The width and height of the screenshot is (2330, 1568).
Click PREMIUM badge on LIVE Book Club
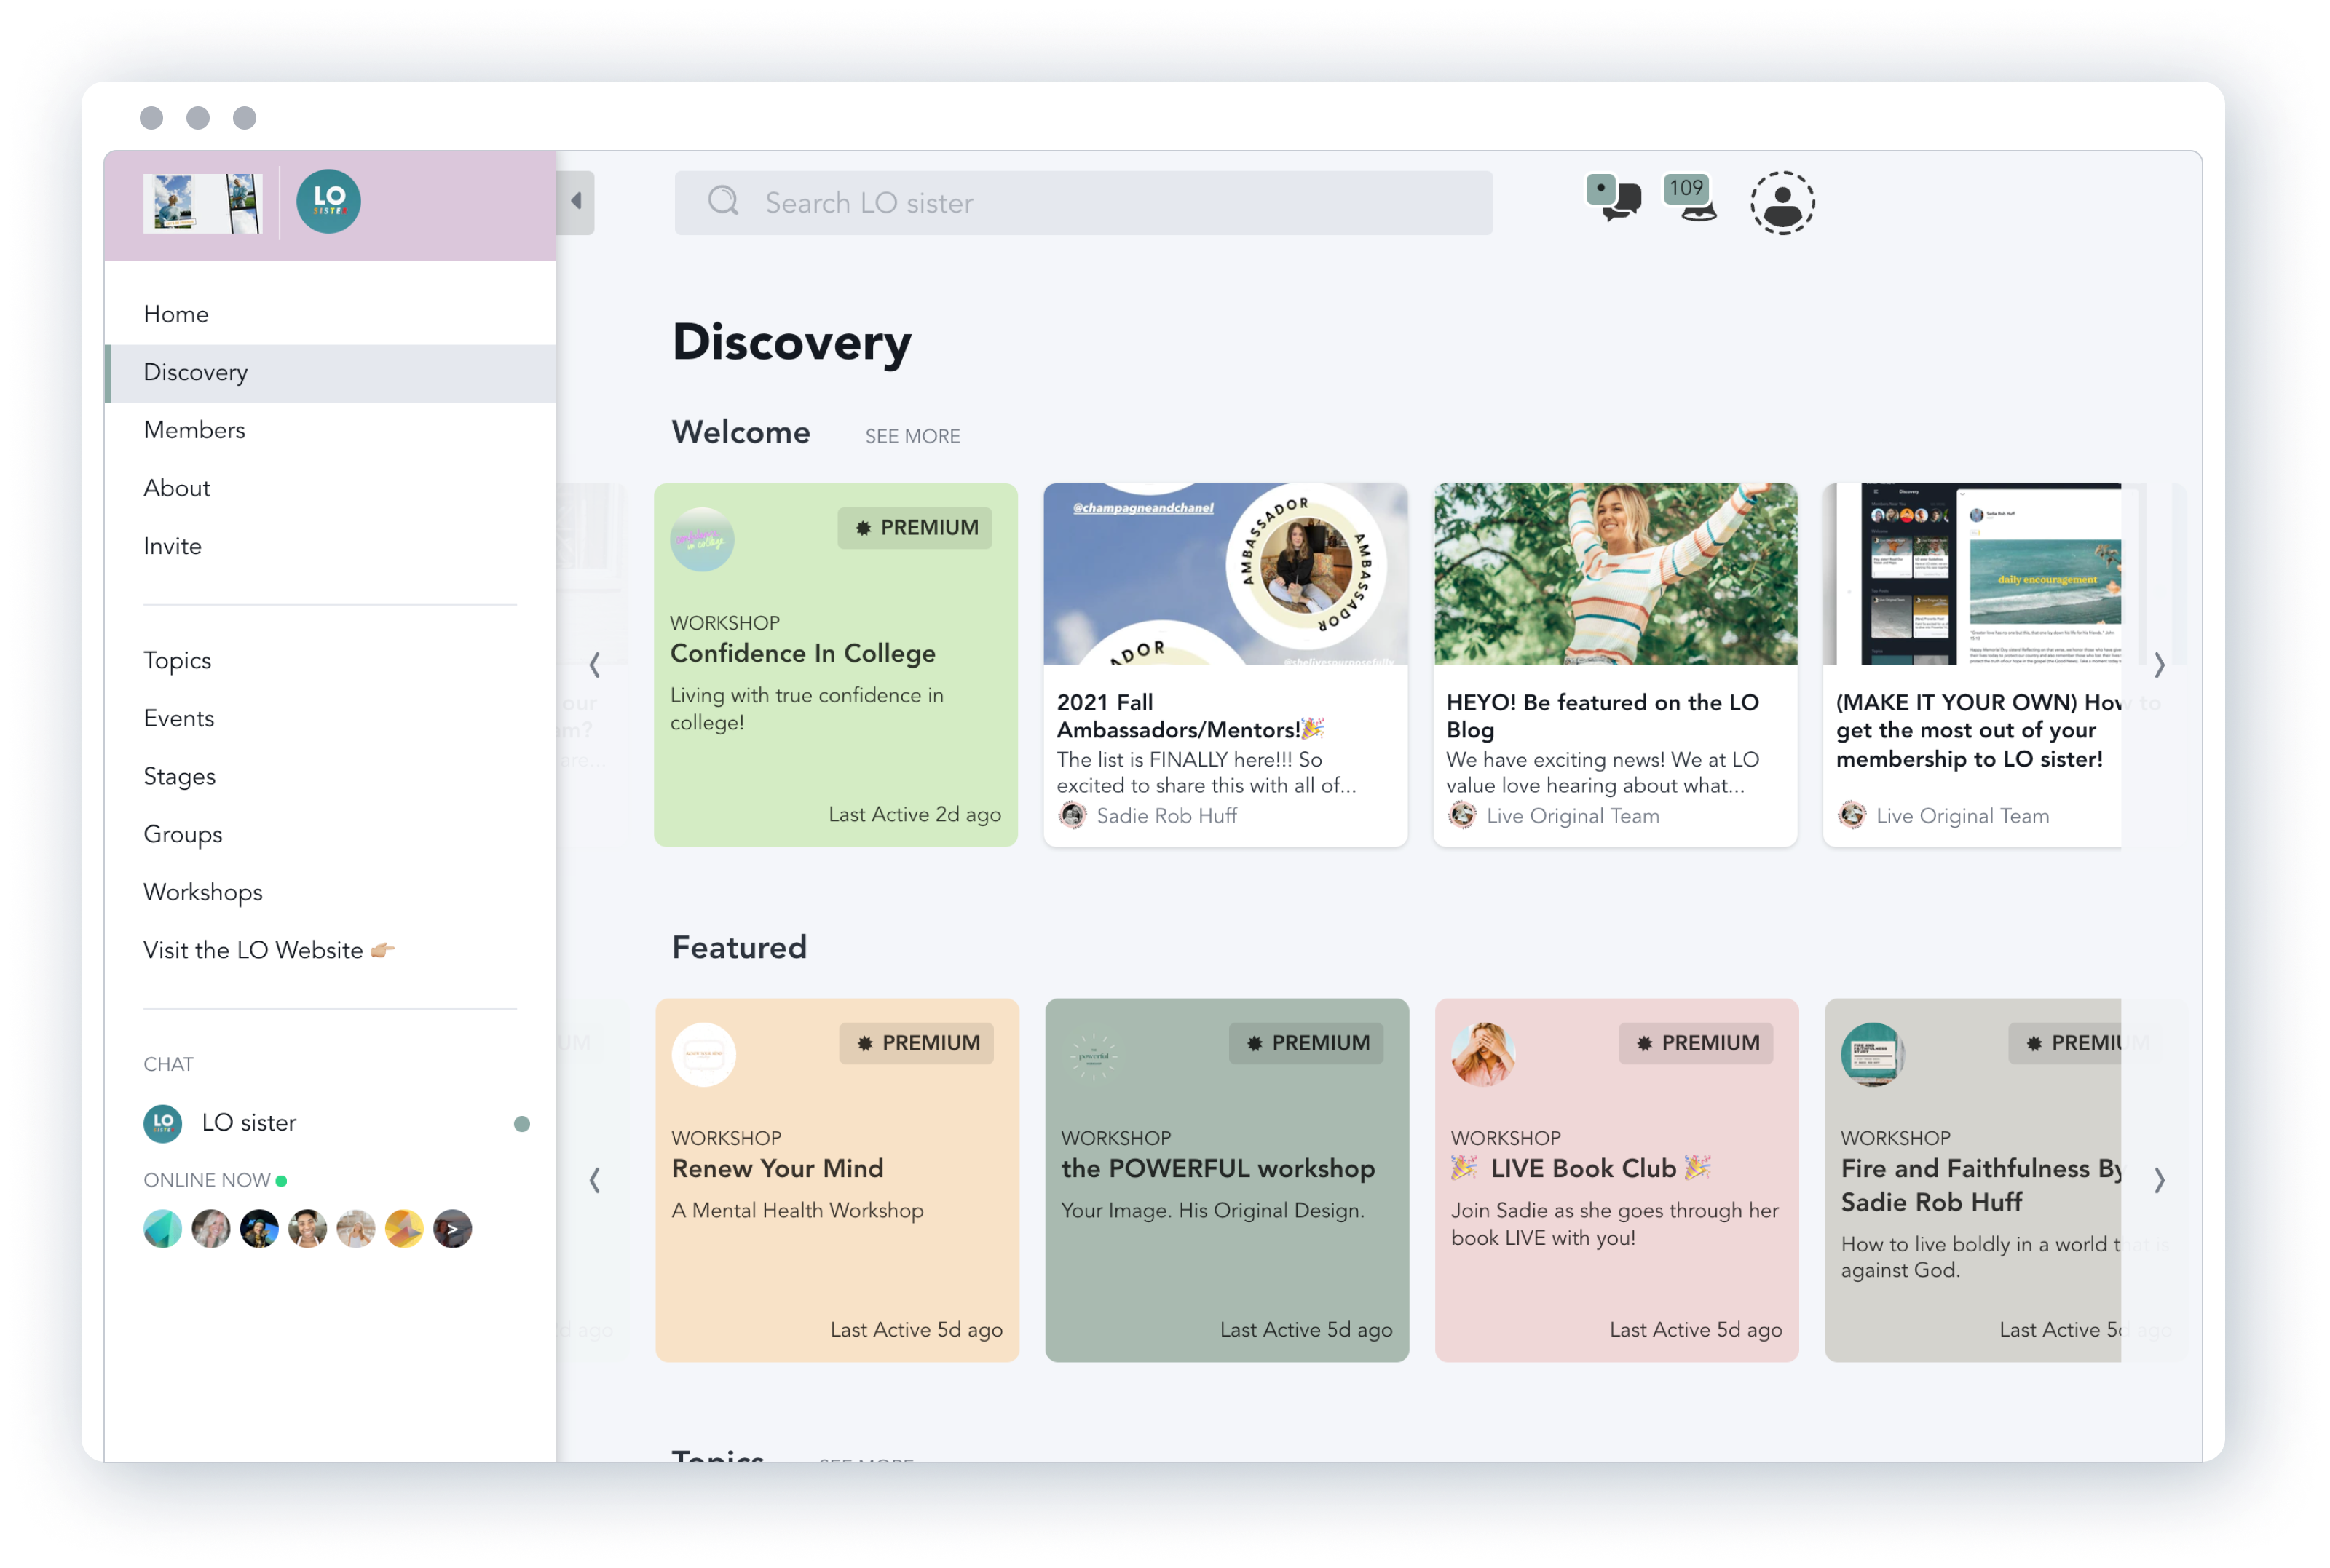1696,1043
